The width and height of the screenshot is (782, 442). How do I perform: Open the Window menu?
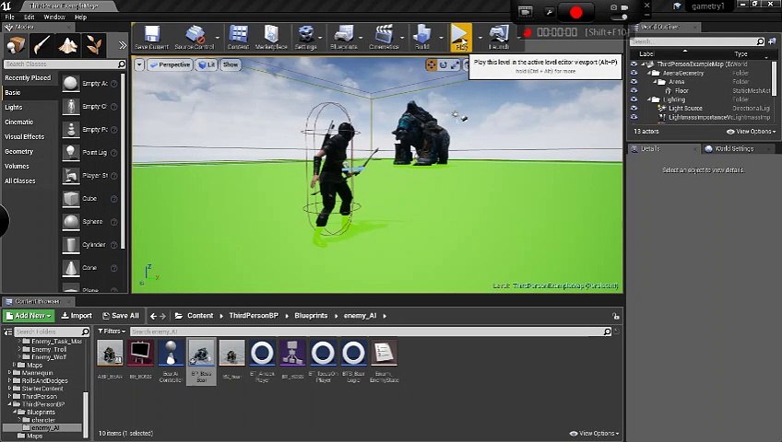[53, 17]
